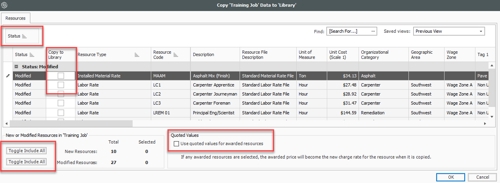
Task: Click the Unit Cost (Scale 1) column header
Action: [343, 55]
